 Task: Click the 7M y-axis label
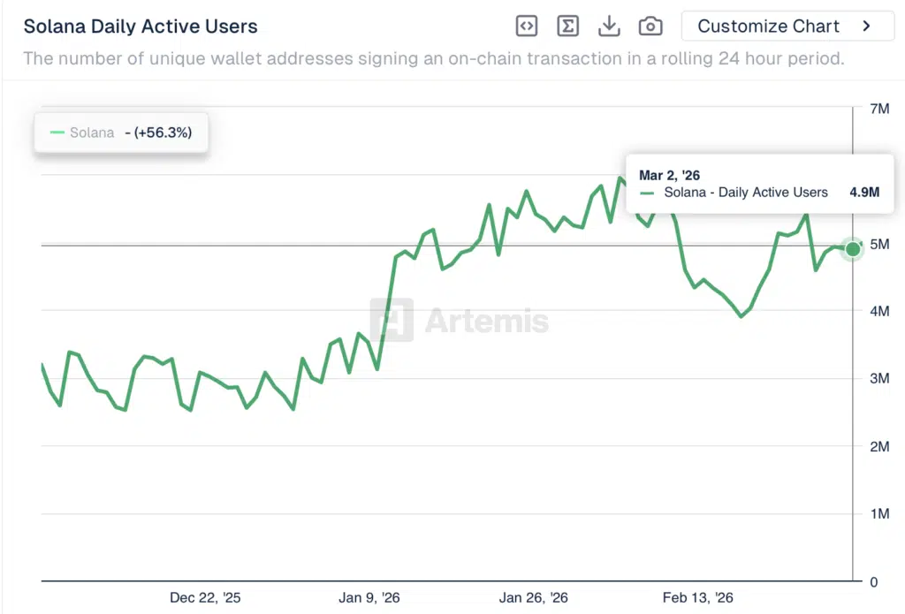(x=879, y=109)
